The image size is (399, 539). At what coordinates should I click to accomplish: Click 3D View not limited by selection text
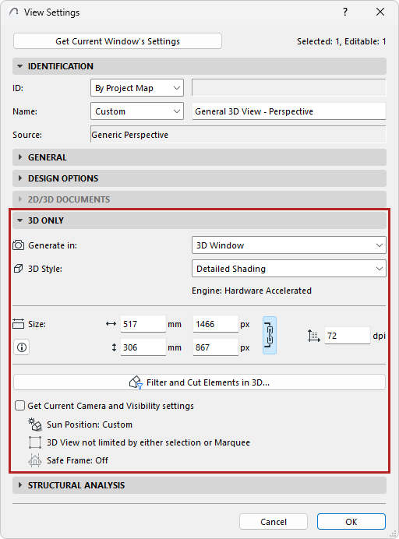click(149, 442)
